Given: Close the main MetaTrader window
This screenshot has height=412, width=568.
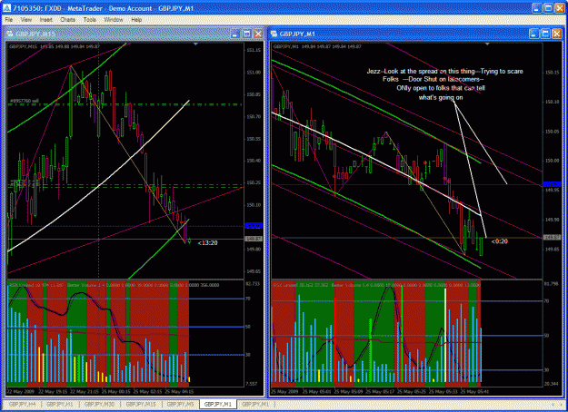Looking at the screenshot, I should [x=560, y=8].
